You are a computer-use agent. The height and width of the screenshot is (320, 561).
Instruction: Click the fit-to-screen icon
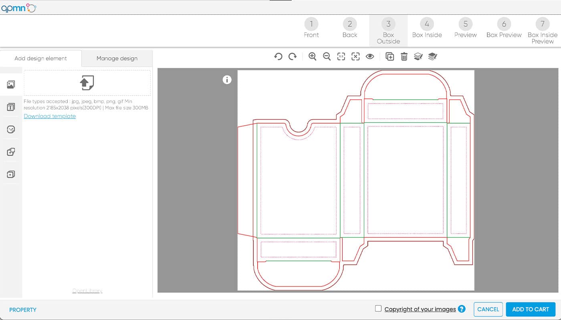[x=355, y=57]
